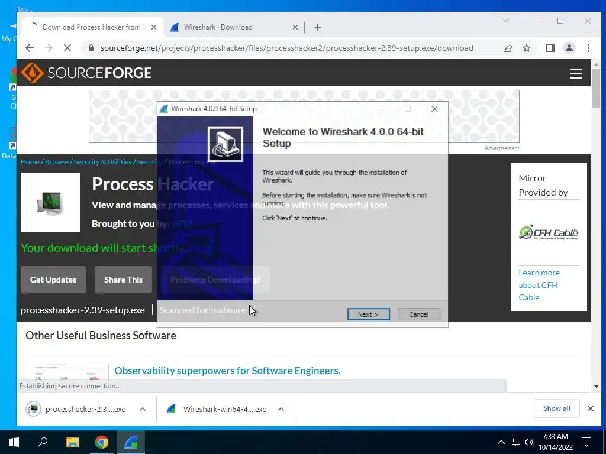
Task: Click the network tray icon
Action: pos(515,442)
